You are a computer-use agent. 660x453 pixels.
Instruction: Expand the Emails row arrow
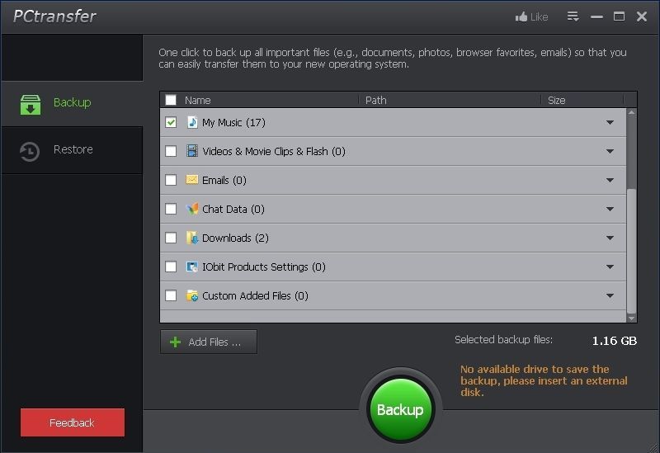(x=610, y=180)
